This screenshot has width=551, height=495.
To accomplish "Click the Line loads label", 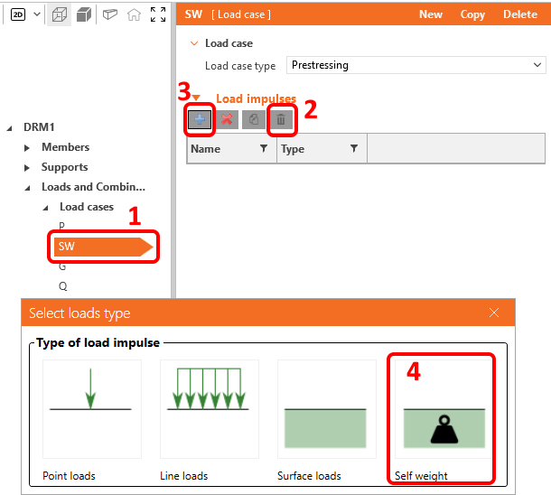I will [x=183, y=476].
